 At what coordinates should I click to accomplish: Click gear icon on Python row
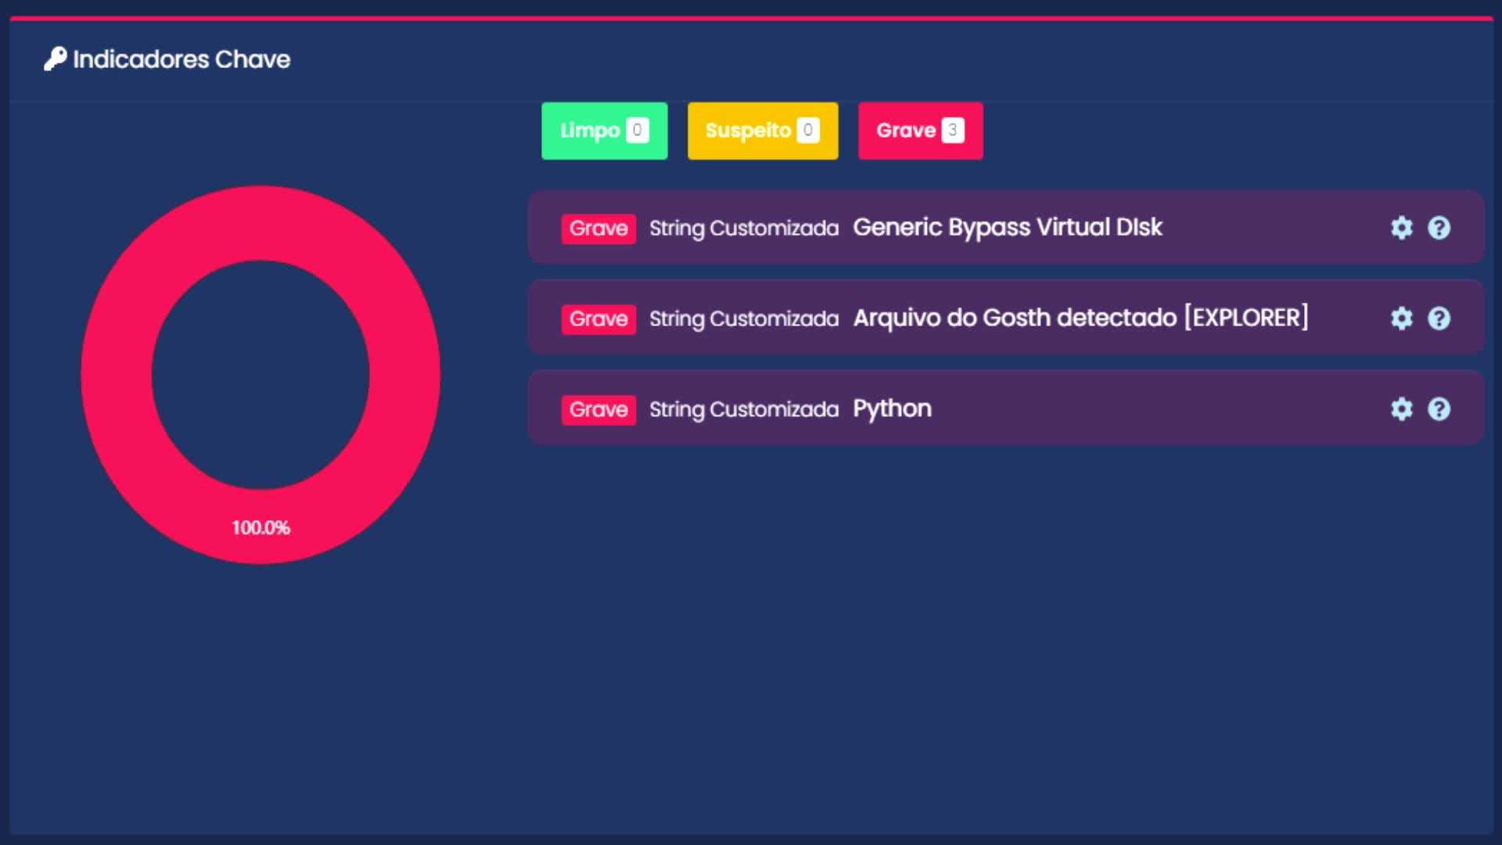tap(1401, 409)
